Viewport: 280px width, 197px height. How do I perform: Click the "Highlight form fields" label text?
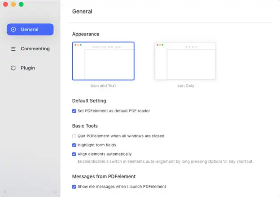pos(97,145)
